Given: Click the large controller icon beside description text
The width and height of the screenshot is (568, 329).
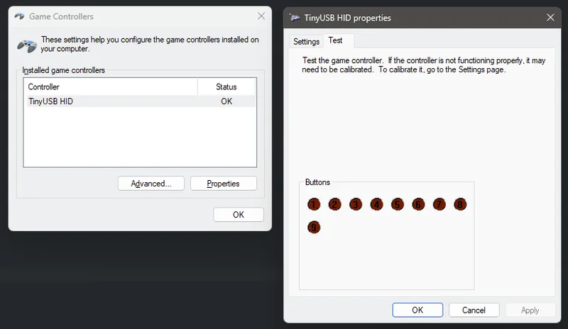Looking at the screenshot, I should [x=27, y=45].
